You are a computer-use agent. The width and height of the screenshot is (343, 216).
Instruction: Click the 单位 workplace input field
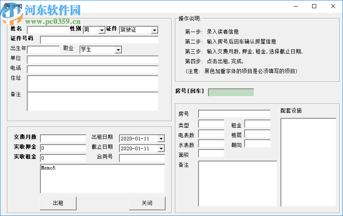click(x=93, y=60)
